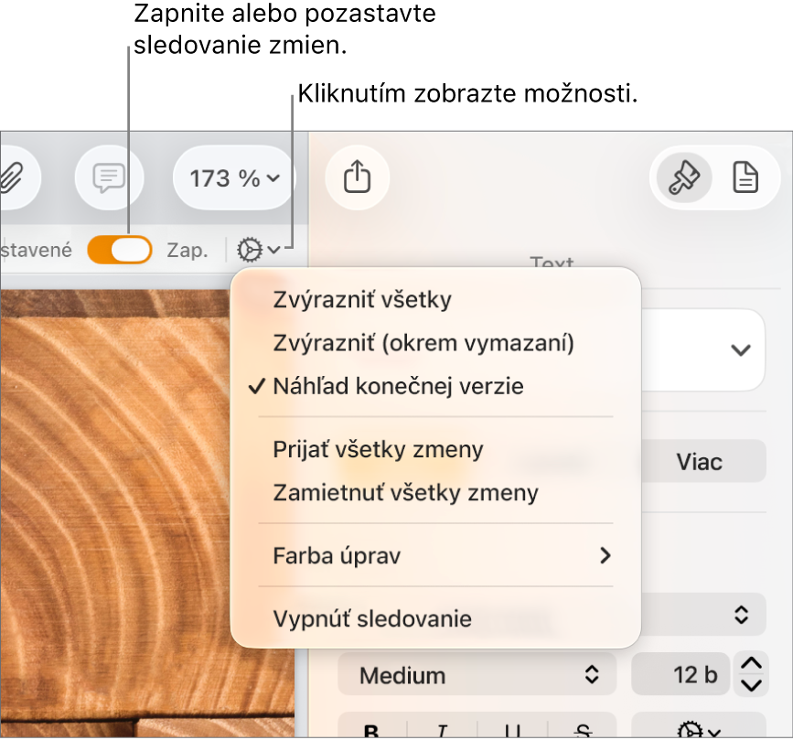Viewport: 793px width, 740px height.
Task: Open the 173 % zoom dropdown
Action: click(234, 178)
